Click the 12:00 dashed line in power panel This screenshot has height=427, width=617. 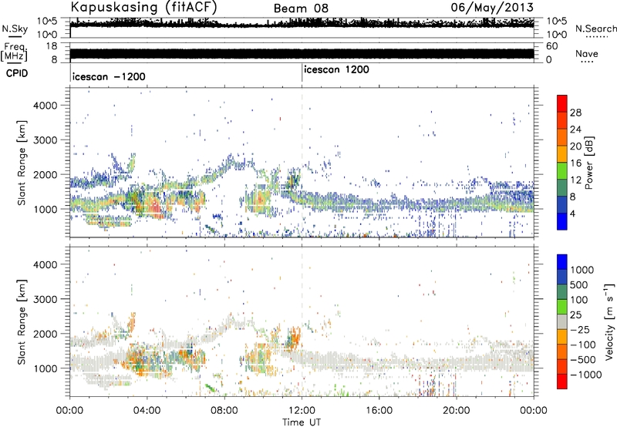click(302, 162)
